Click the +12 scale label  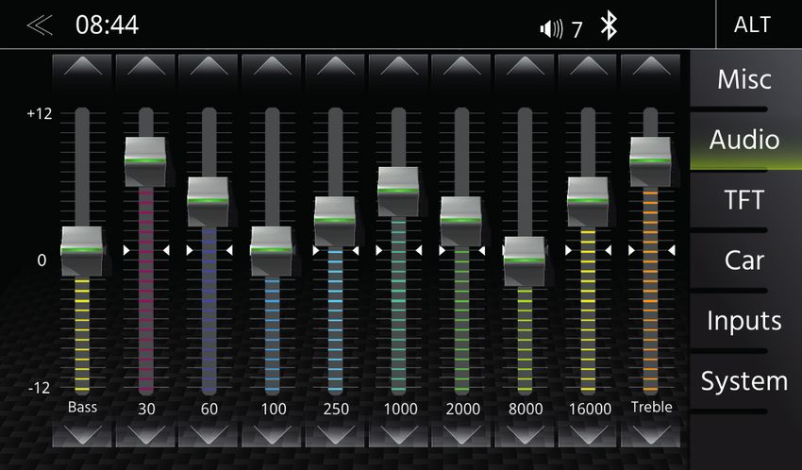pos(40,113)
